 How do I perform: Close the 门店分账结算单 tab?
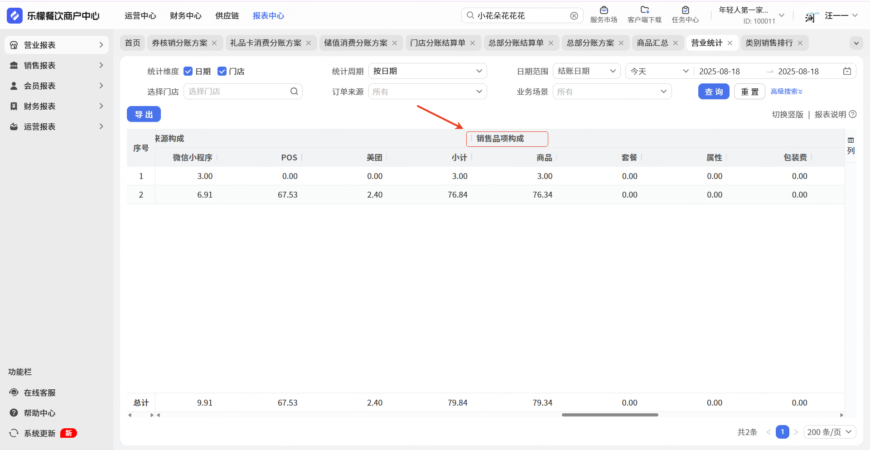pyautogui.click(x=473, y=43)
